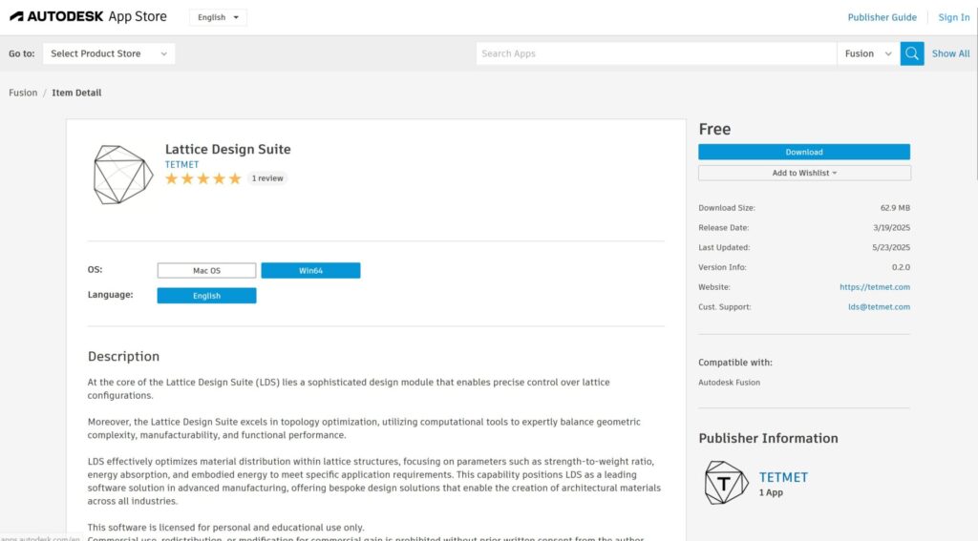Click the blue Download button
The height and width of the screenshot is (541, 978).
[x=804, y=152]
